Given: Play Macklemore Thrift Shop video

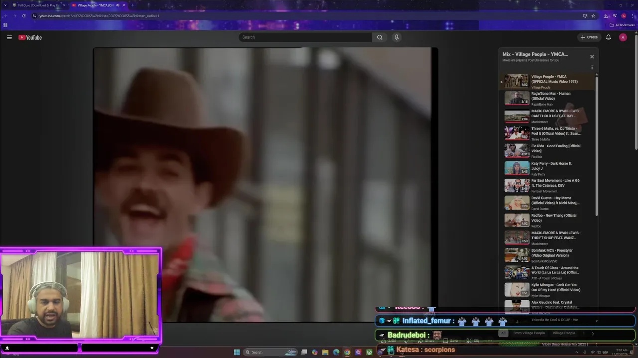Looking at the screenshot, I should (x=548, y=238).
